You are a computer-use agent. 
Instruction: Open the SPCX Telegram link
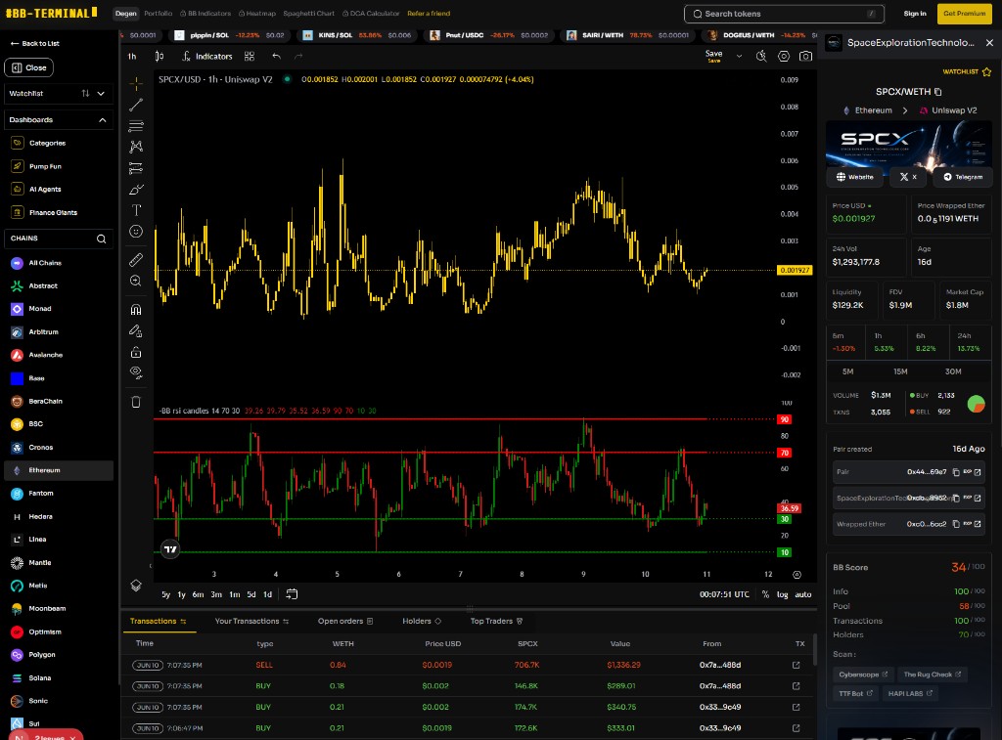(963, 177)
